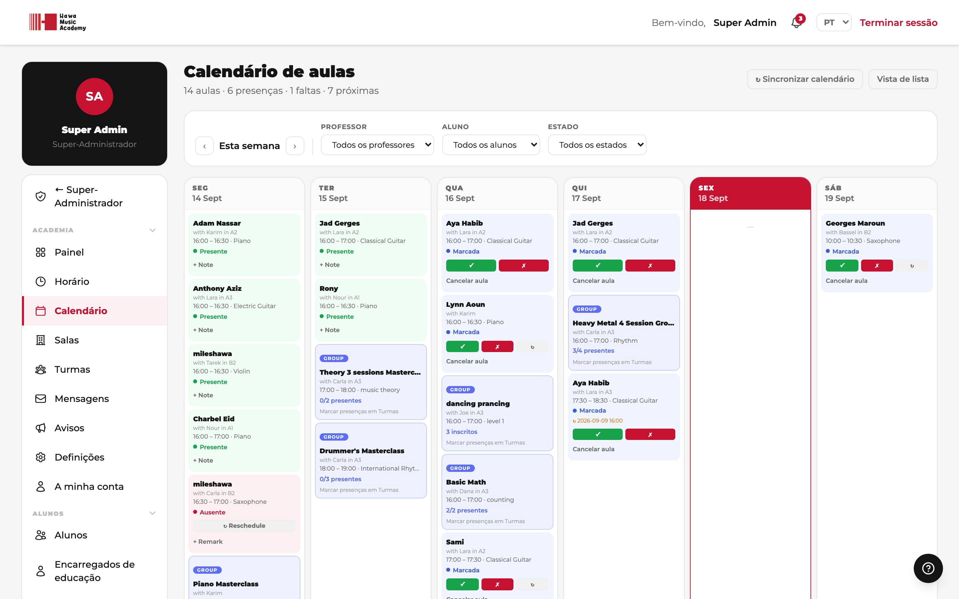
Task: Add Note to Adam Nassar lesson
Action: [x=203, y=265]
